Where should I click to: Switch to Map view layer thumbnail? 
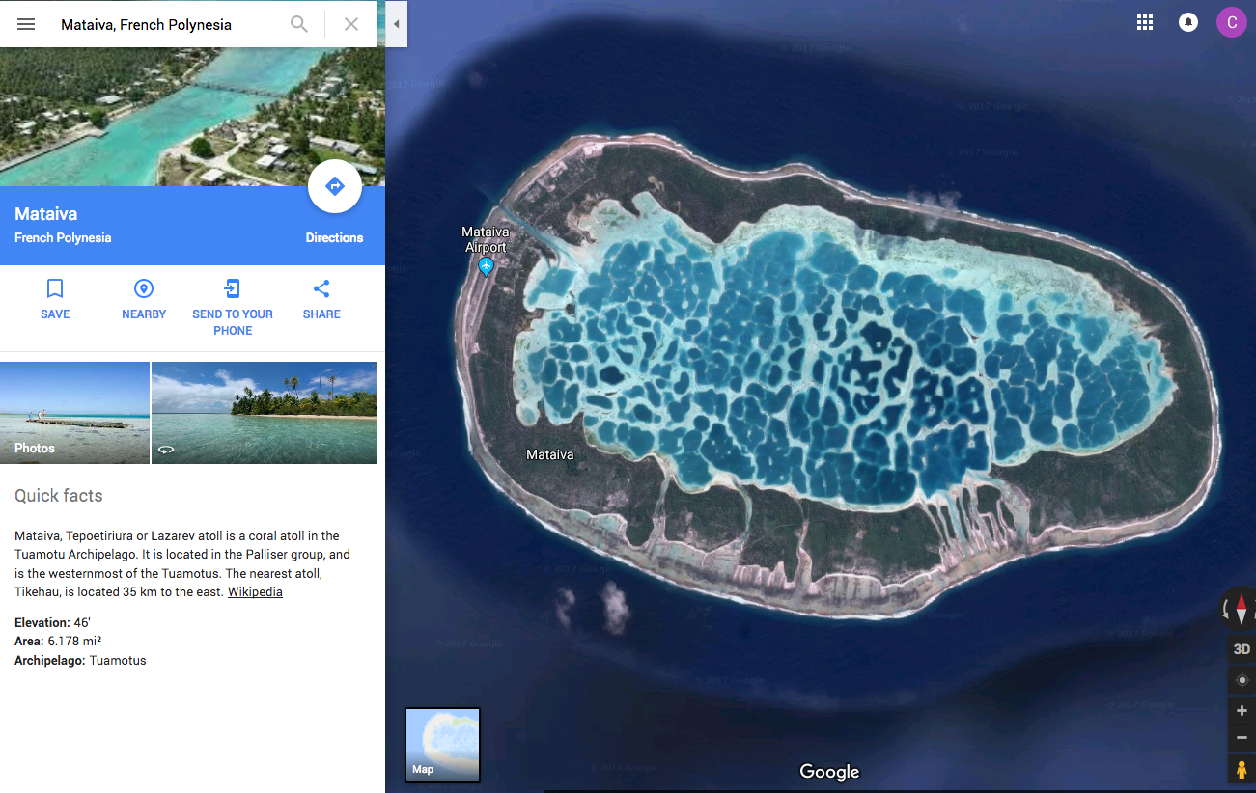pyautogui.click(x=442, y=744)
